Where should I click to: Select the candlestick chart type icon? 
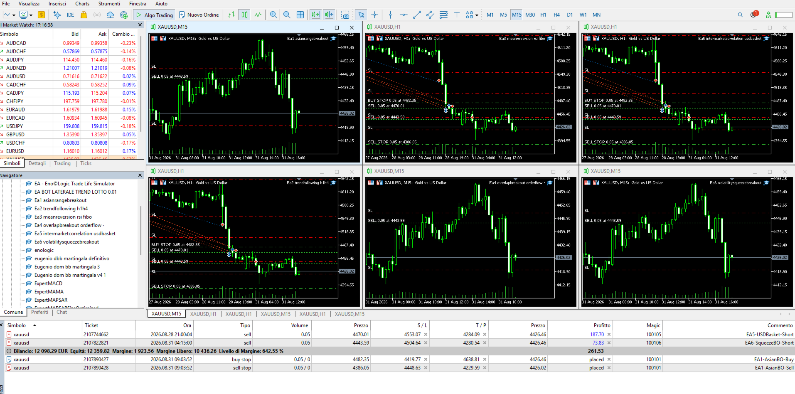coord(245,15)
